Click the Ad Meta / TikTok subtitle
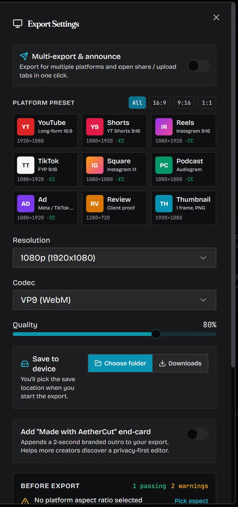The height and width of the screenshot is (507, 238). point(56,208)
